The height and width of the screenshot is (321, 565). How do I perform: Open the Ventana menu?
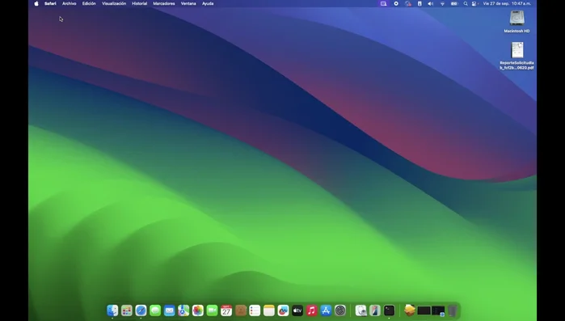(188, 3)
